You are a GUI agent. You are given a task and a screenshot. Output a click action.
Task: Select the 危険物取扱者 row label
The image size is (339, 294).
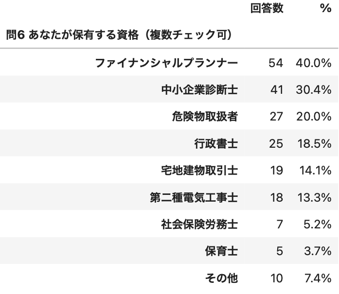pos(205,117)
